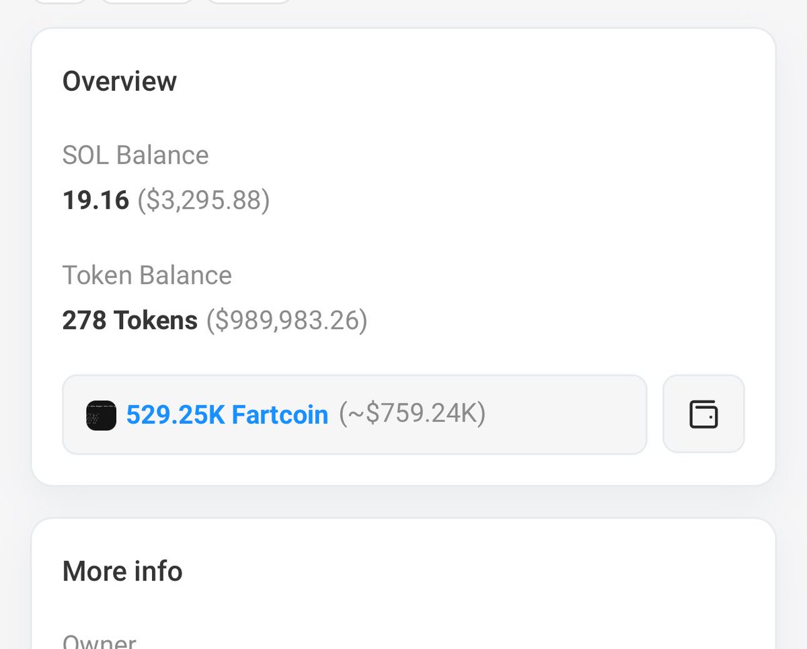Click inside the More info card
This screenshot has width=807, height=649.
coord(471,592)
